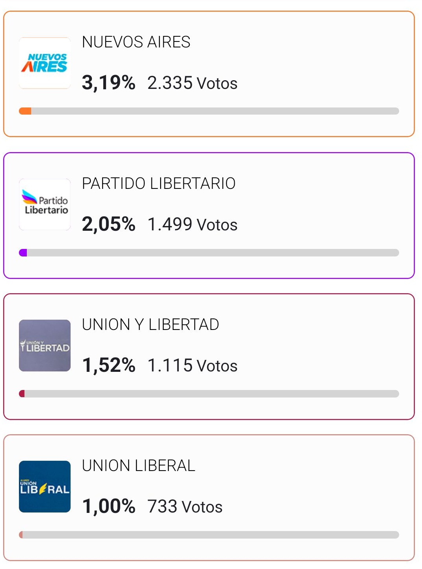The width and height of the screenshot is (422, 569).
Task: Click the 1.499 Votos count
Action: [x=192, y=225]
